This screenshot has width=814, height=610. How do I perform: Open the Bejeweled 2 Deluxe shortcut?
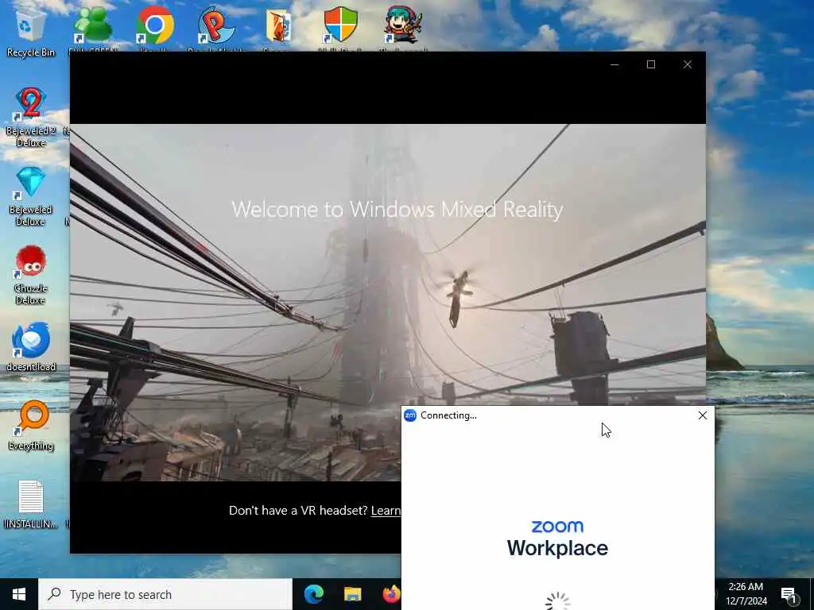pos(31,117)
